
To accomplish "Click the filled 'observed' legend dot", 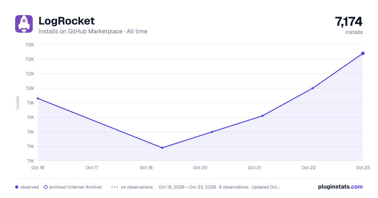I will click(x=17, y=187).
